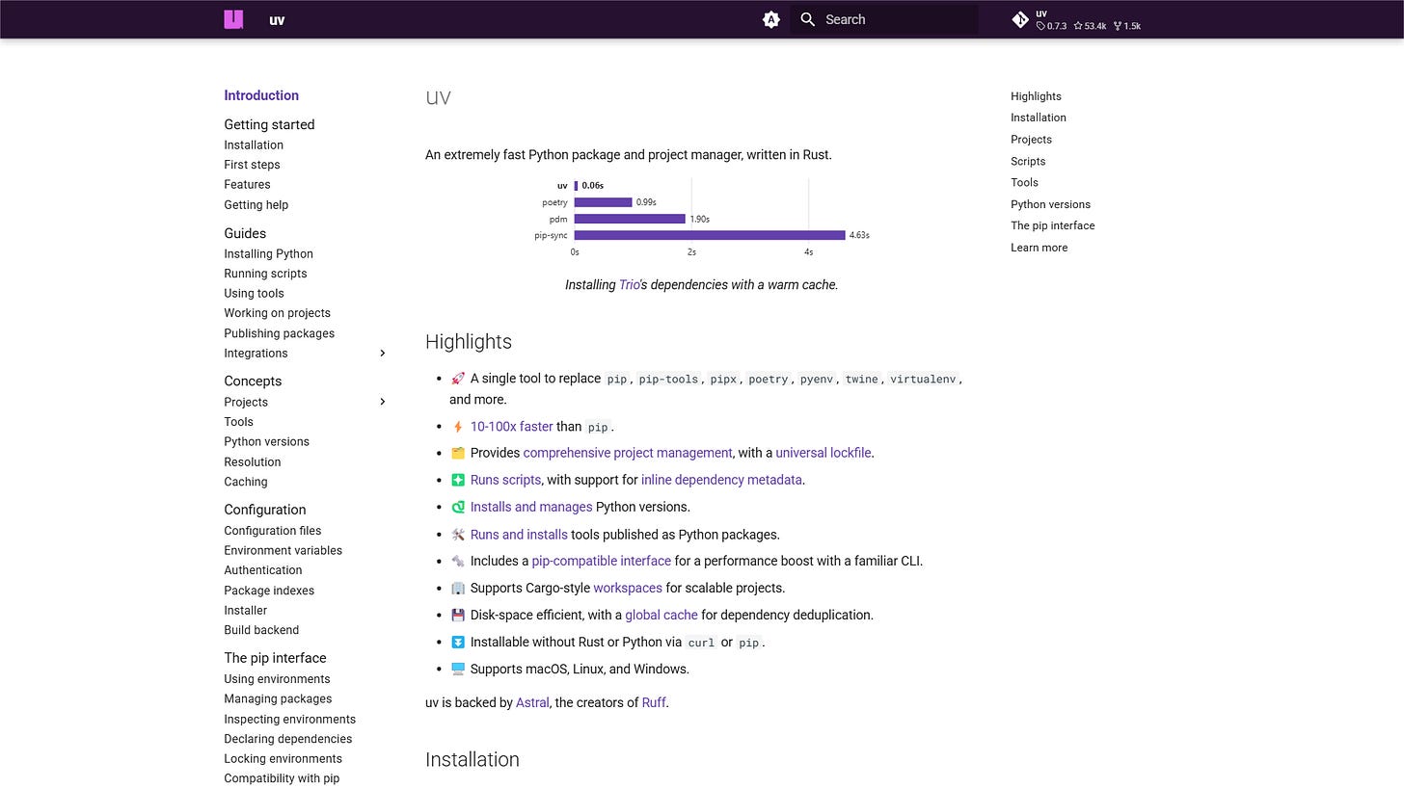
Task: Open Installation under Getting started
Action: pyautogui.click(x=254, y=145)
